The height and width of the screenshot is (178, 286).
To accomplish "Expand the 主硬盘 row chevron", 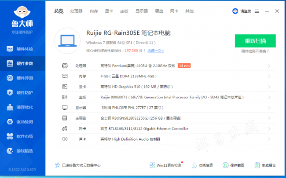I will click(x=269, y=118).
